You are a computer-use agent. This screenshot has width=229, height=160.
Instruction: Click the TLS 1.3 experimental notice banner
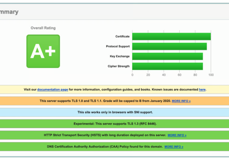(115, 124)
